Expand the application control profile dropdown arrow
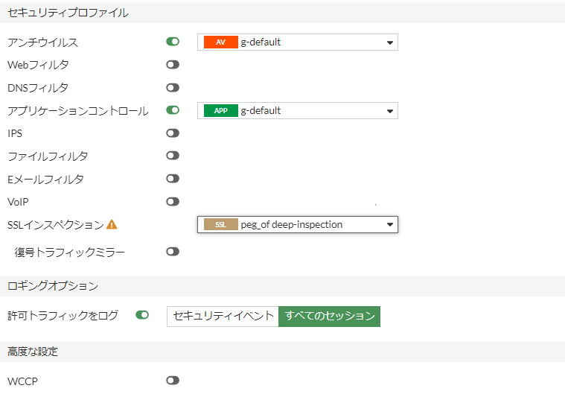 click(x=390, y=111)
